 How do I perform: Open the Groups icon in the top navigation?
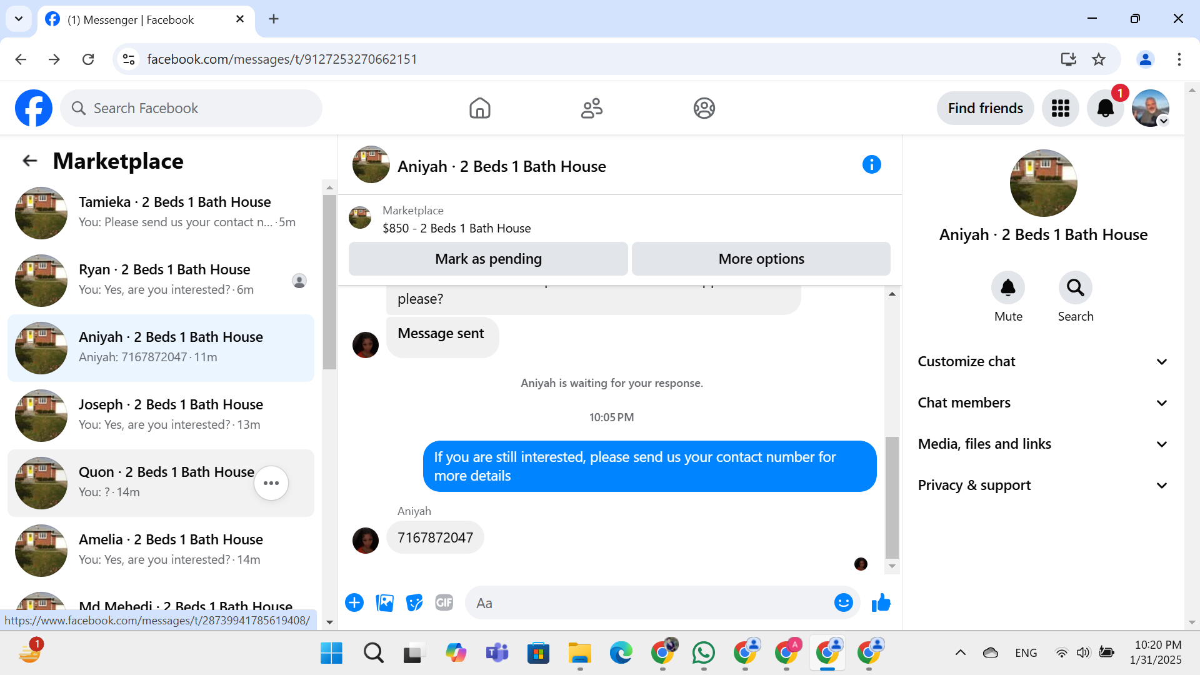pyautogui.click(x=704, y=108)
